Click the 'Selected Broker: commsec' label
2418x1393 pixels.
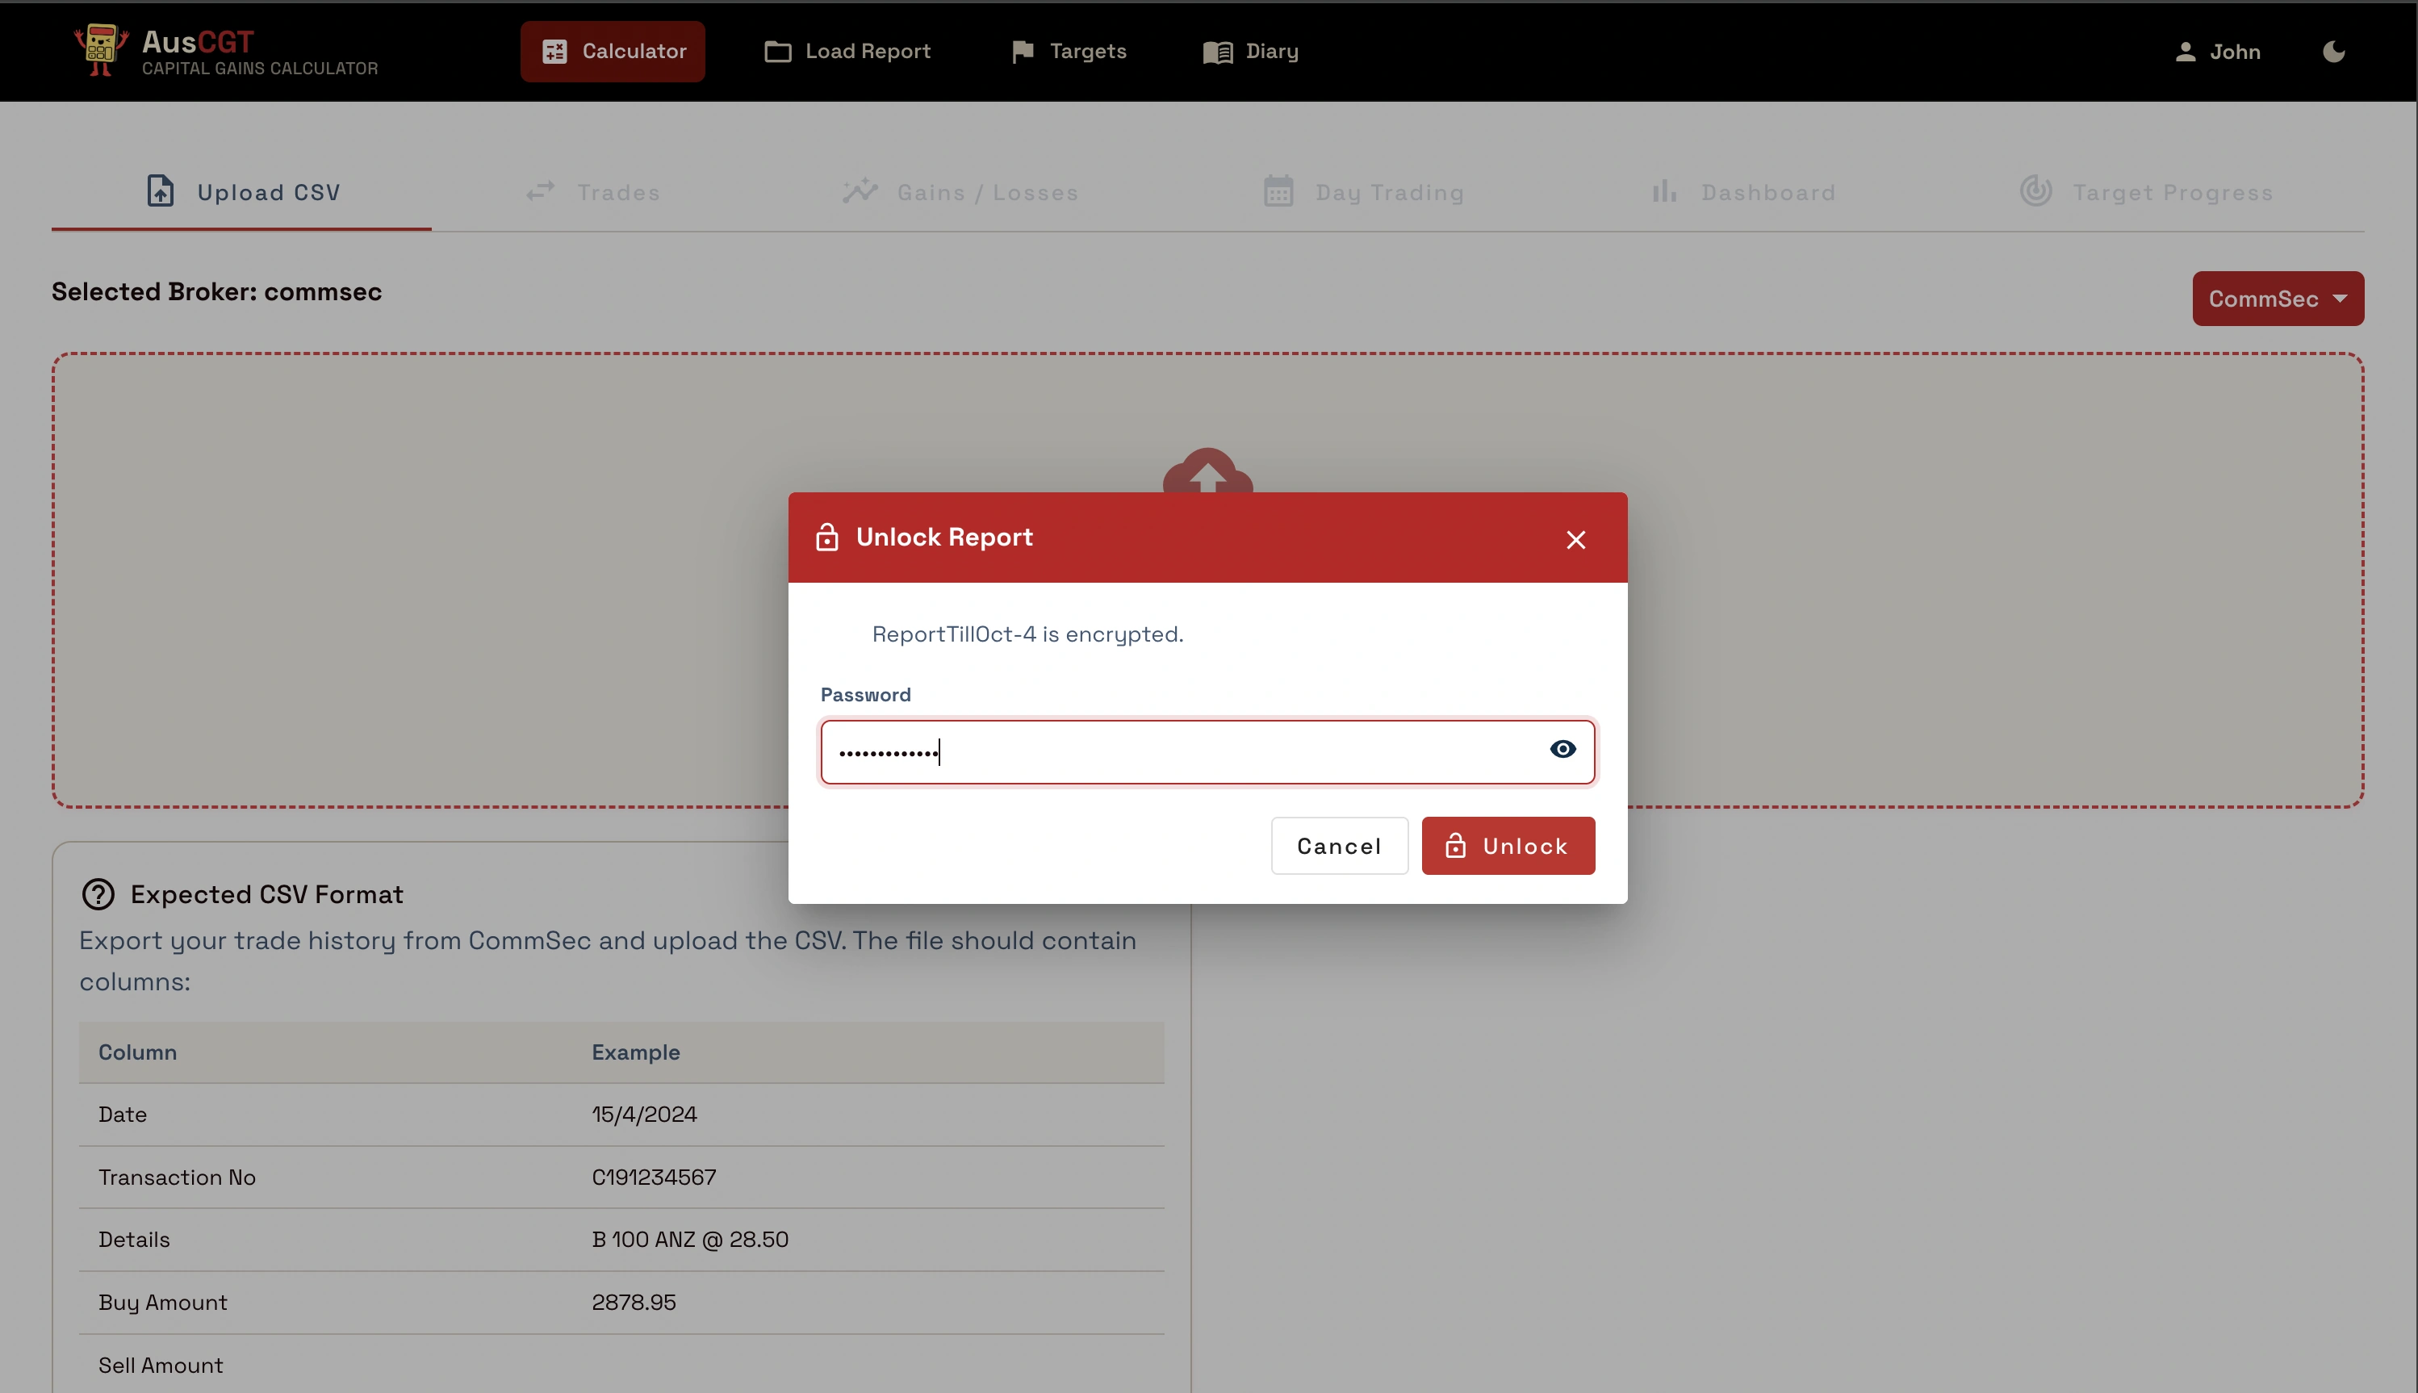(x=216, y=292)
